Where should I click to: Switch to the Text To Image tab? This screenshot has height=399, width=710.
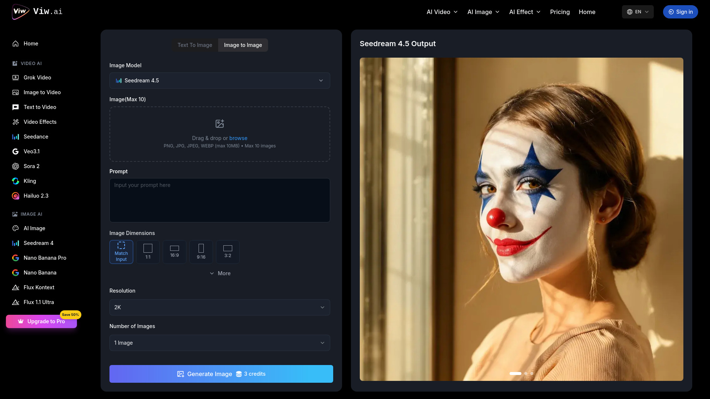pyautogui.click(x=195, y=45)
